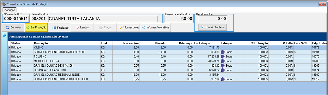Select GRANEL CONCENTRADO VERMELHO RO50 row

tap(167, 79)
